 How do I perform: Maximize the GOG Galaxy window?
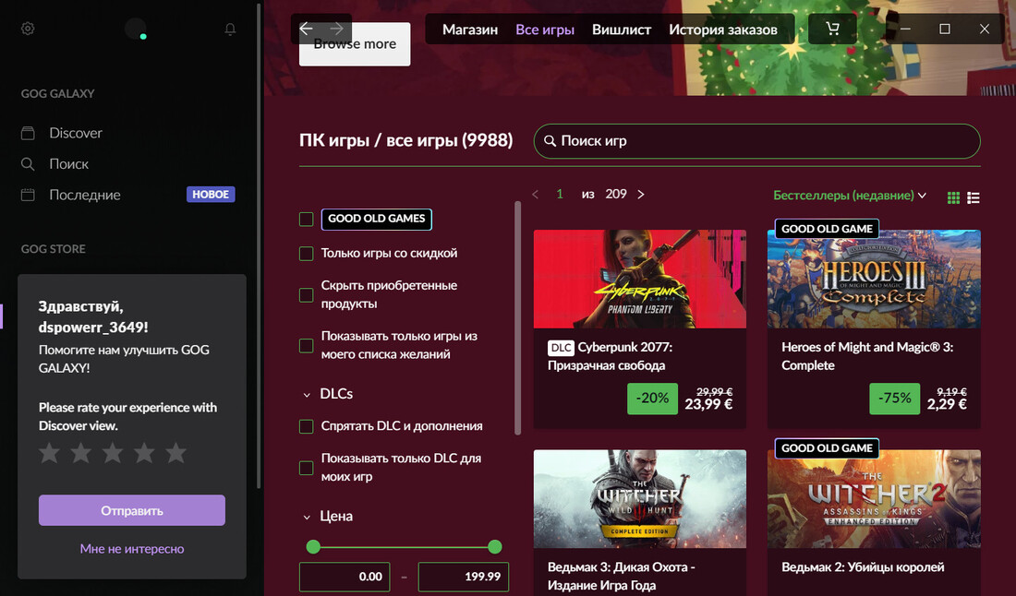click(945, 30)
